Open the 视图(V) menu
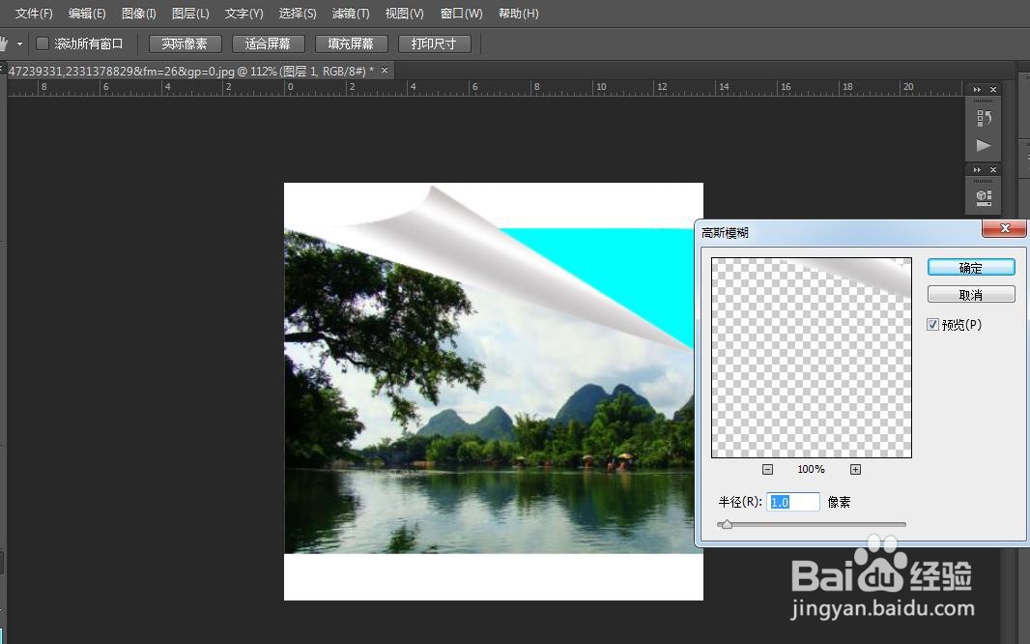 [404, 14]
